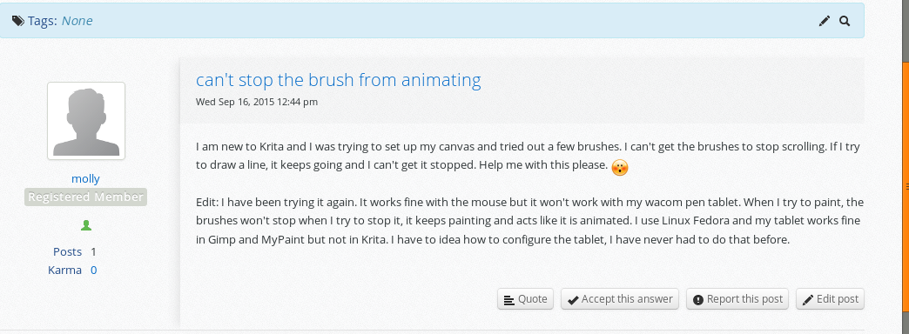This screenshot has height=334, width=909.
Task: Click the exclamation icon on Report this post
Action: click(698, 300)
